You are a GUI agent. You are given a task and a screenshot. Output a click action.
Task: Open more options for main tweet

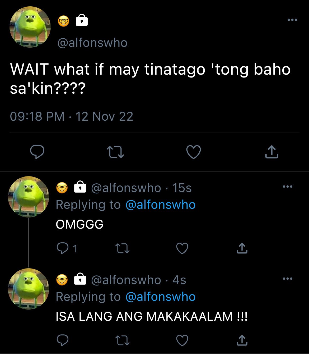[x=292, y=20]
